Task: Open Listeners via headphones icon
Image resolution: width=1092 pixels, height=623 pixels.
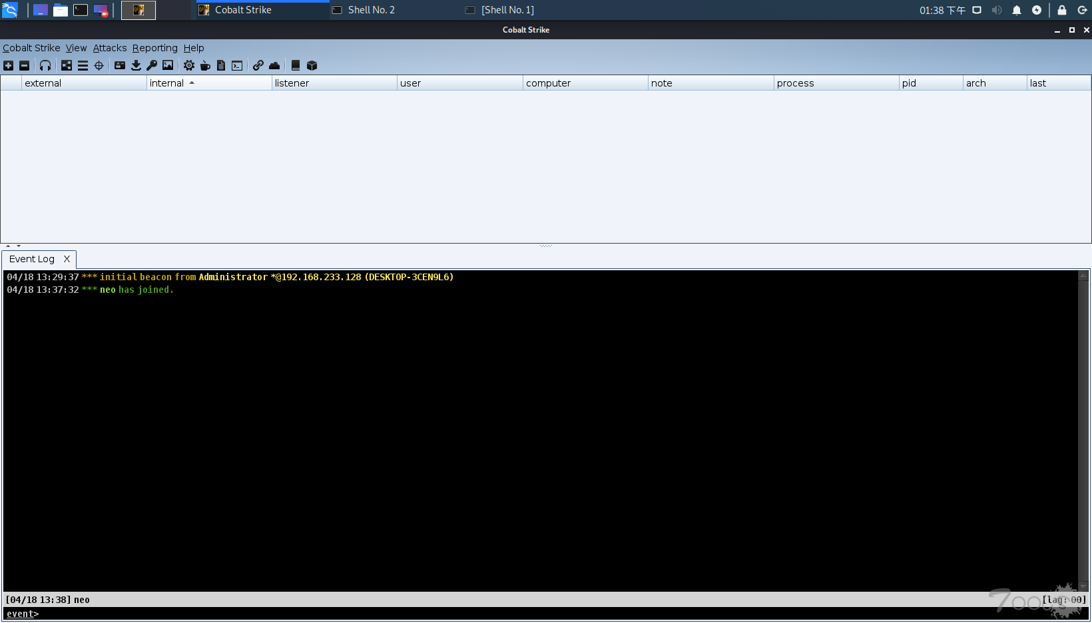Action: 45,65
